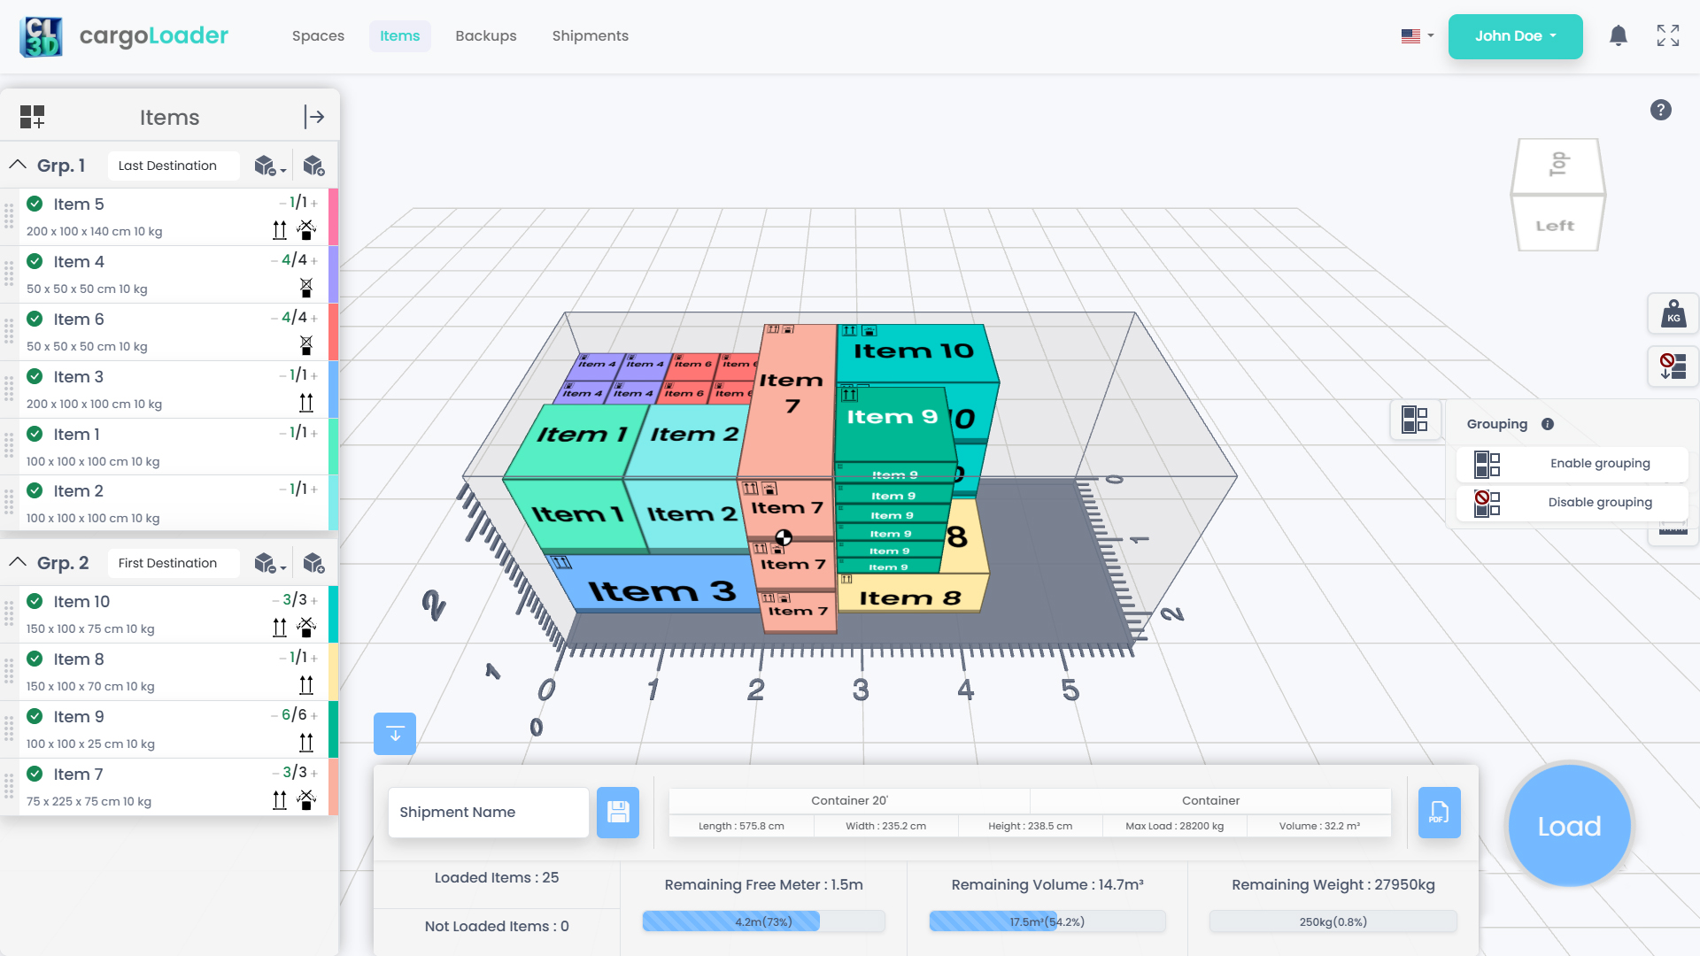Click the blue Load button
The height and width of the screenshot is (956, 1700).
(x=1569, y=826)
